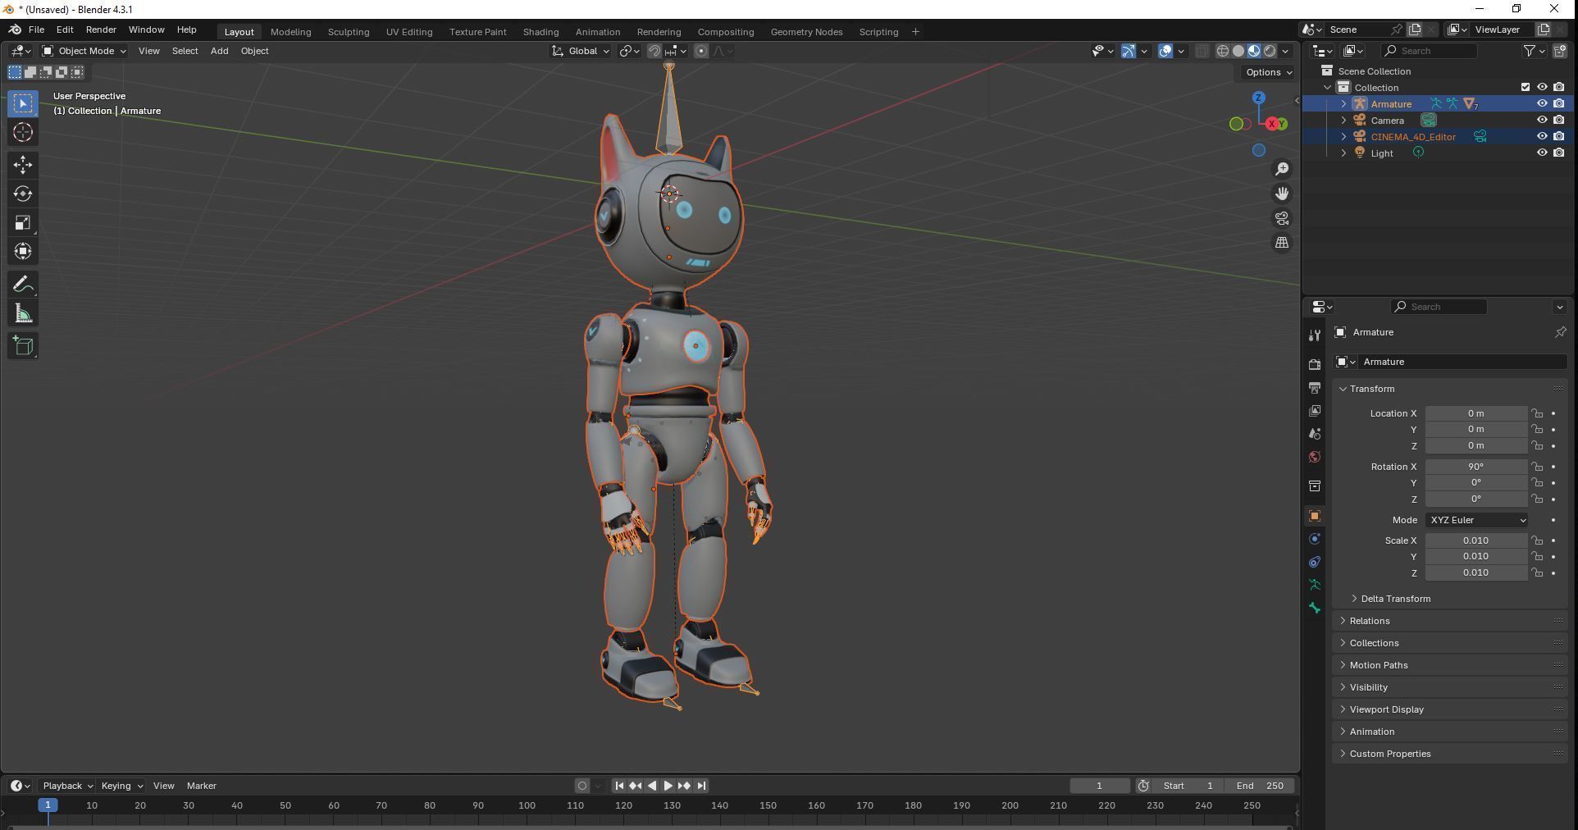
Task: Open the File menu
Action: (x=36, y=30)
